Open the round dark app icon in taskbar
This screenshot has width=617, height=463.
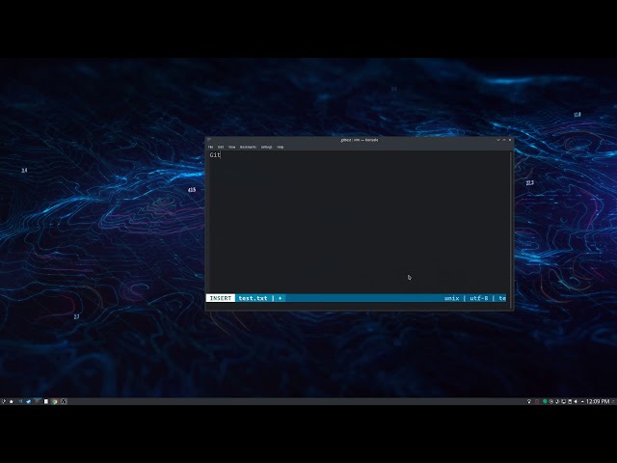(64, 401)
